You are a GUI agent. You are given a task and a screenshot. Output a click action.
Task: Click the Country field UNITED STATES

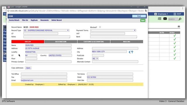60,55
